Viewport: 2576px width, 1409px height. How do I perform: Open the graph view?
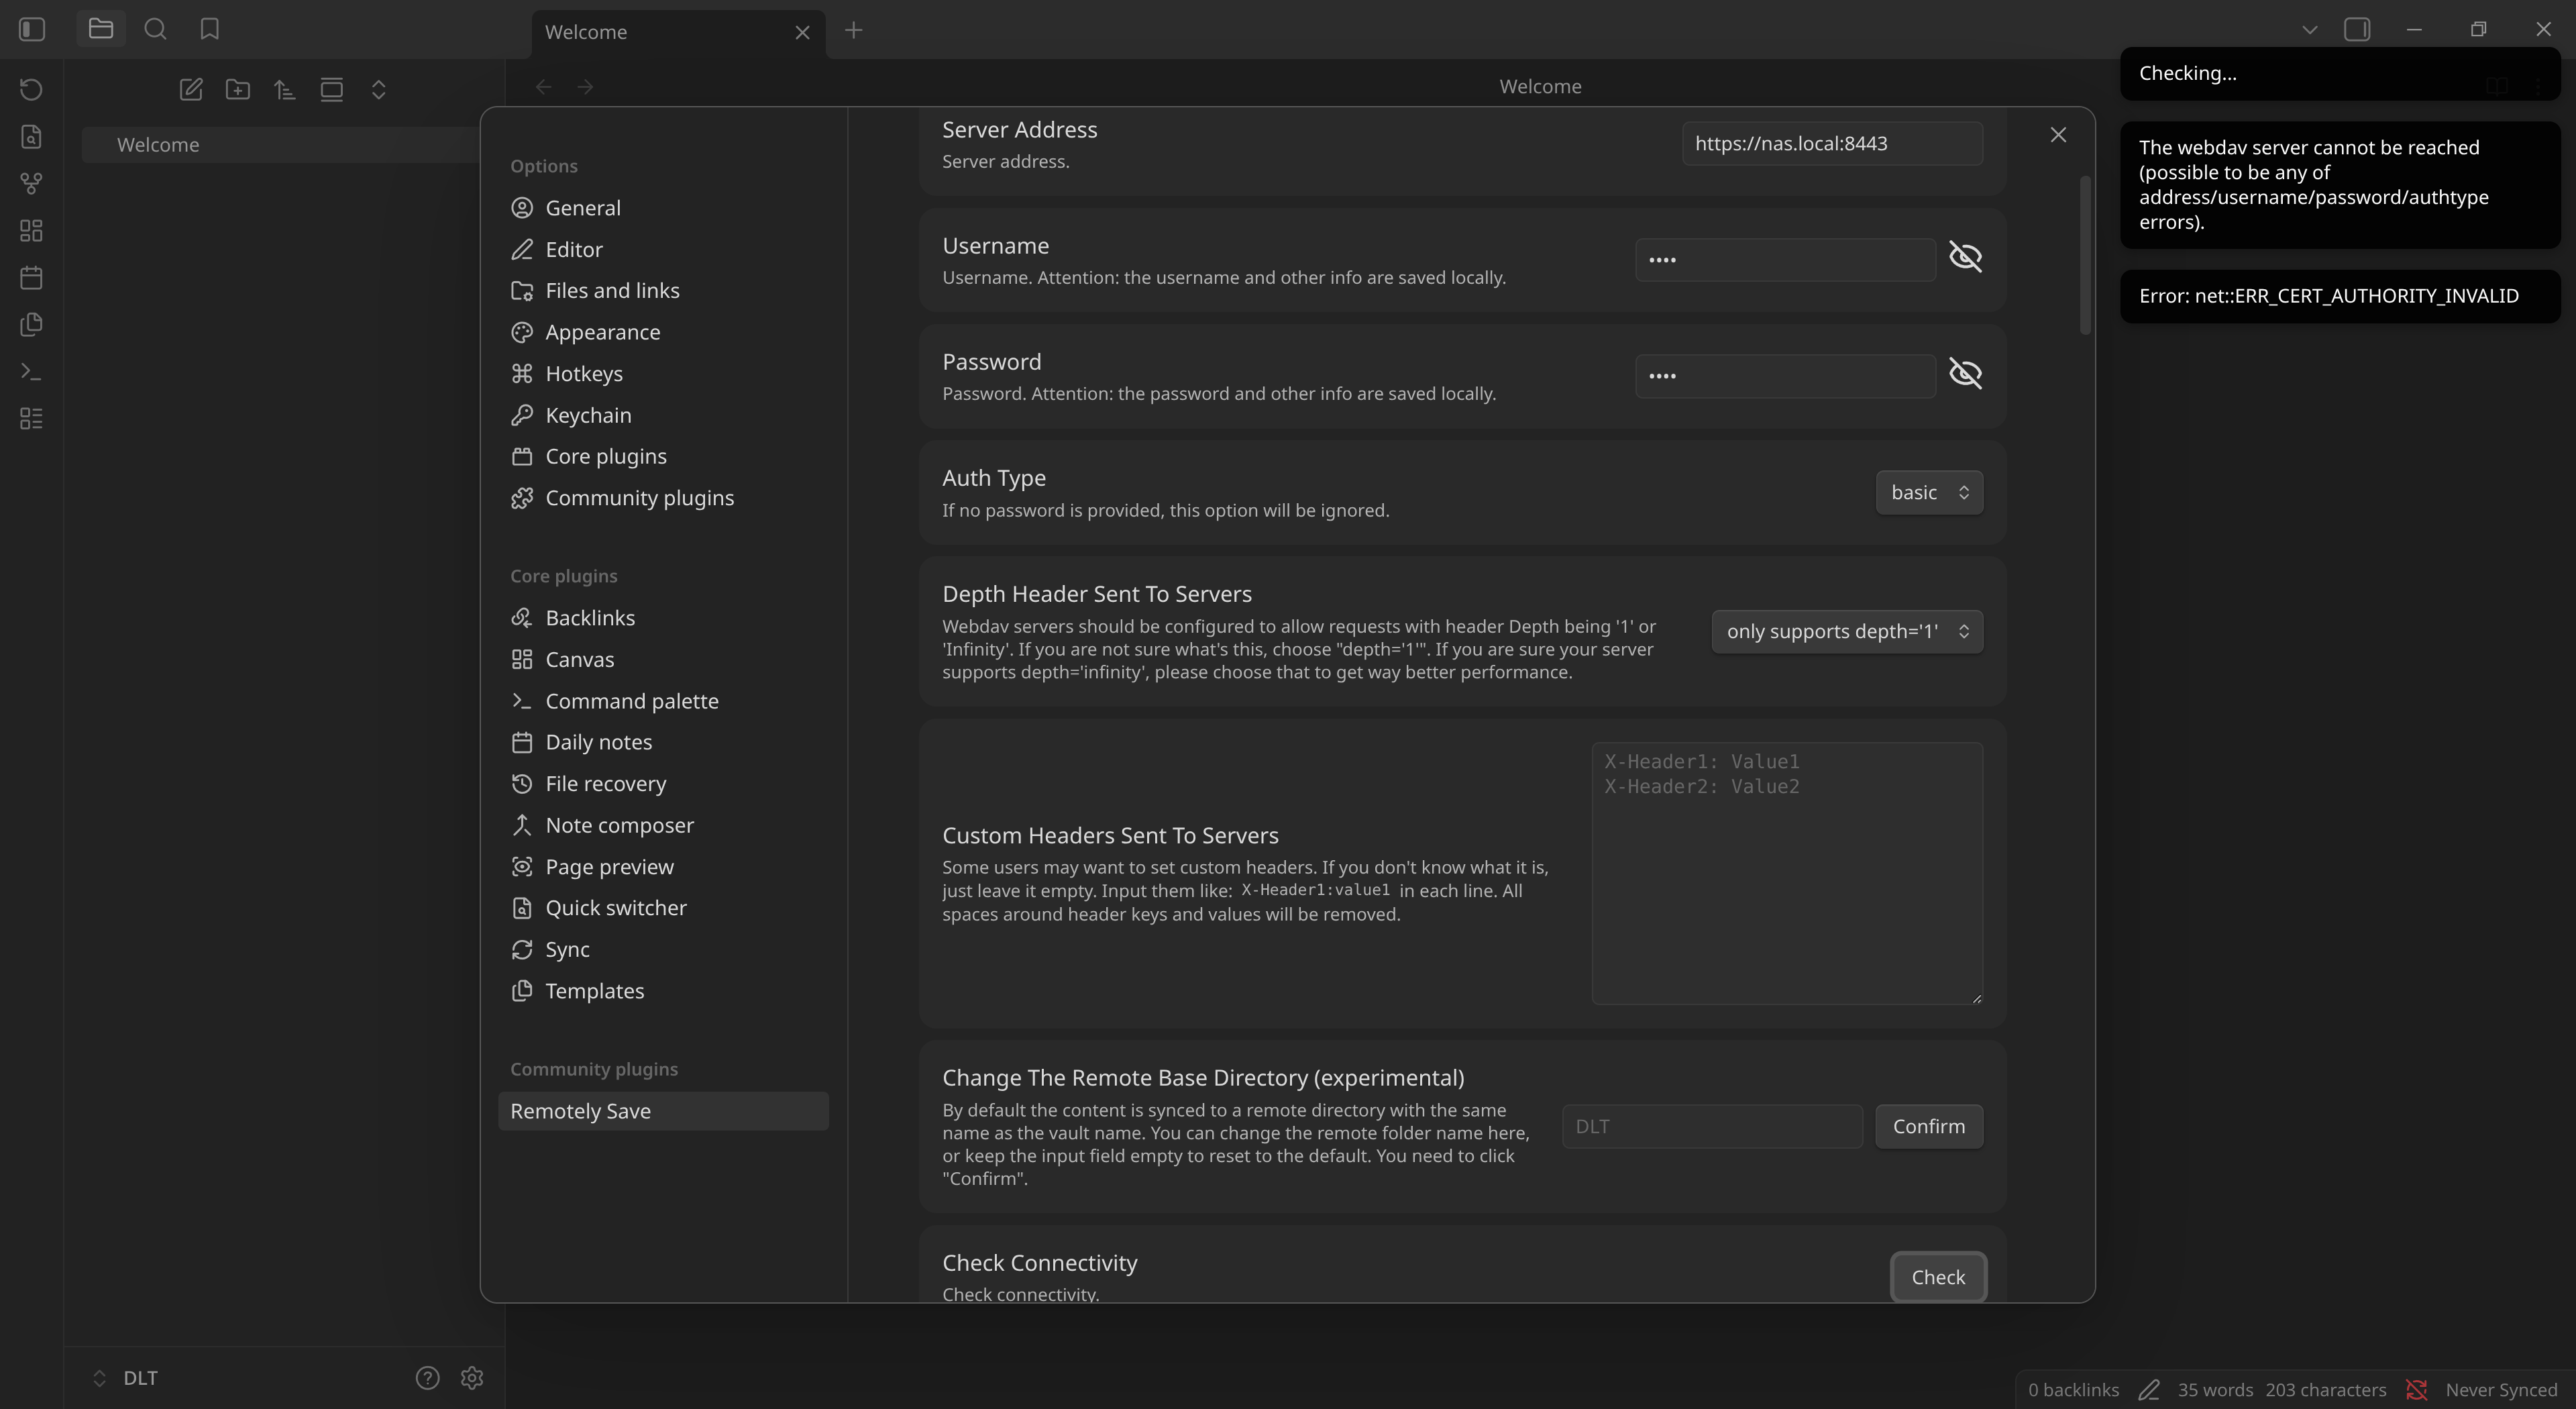point(31,183)
